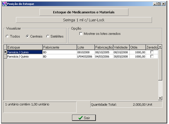Click the Validade column header
169x124 pixels.
pyautogui.click(x=121, y=47)
